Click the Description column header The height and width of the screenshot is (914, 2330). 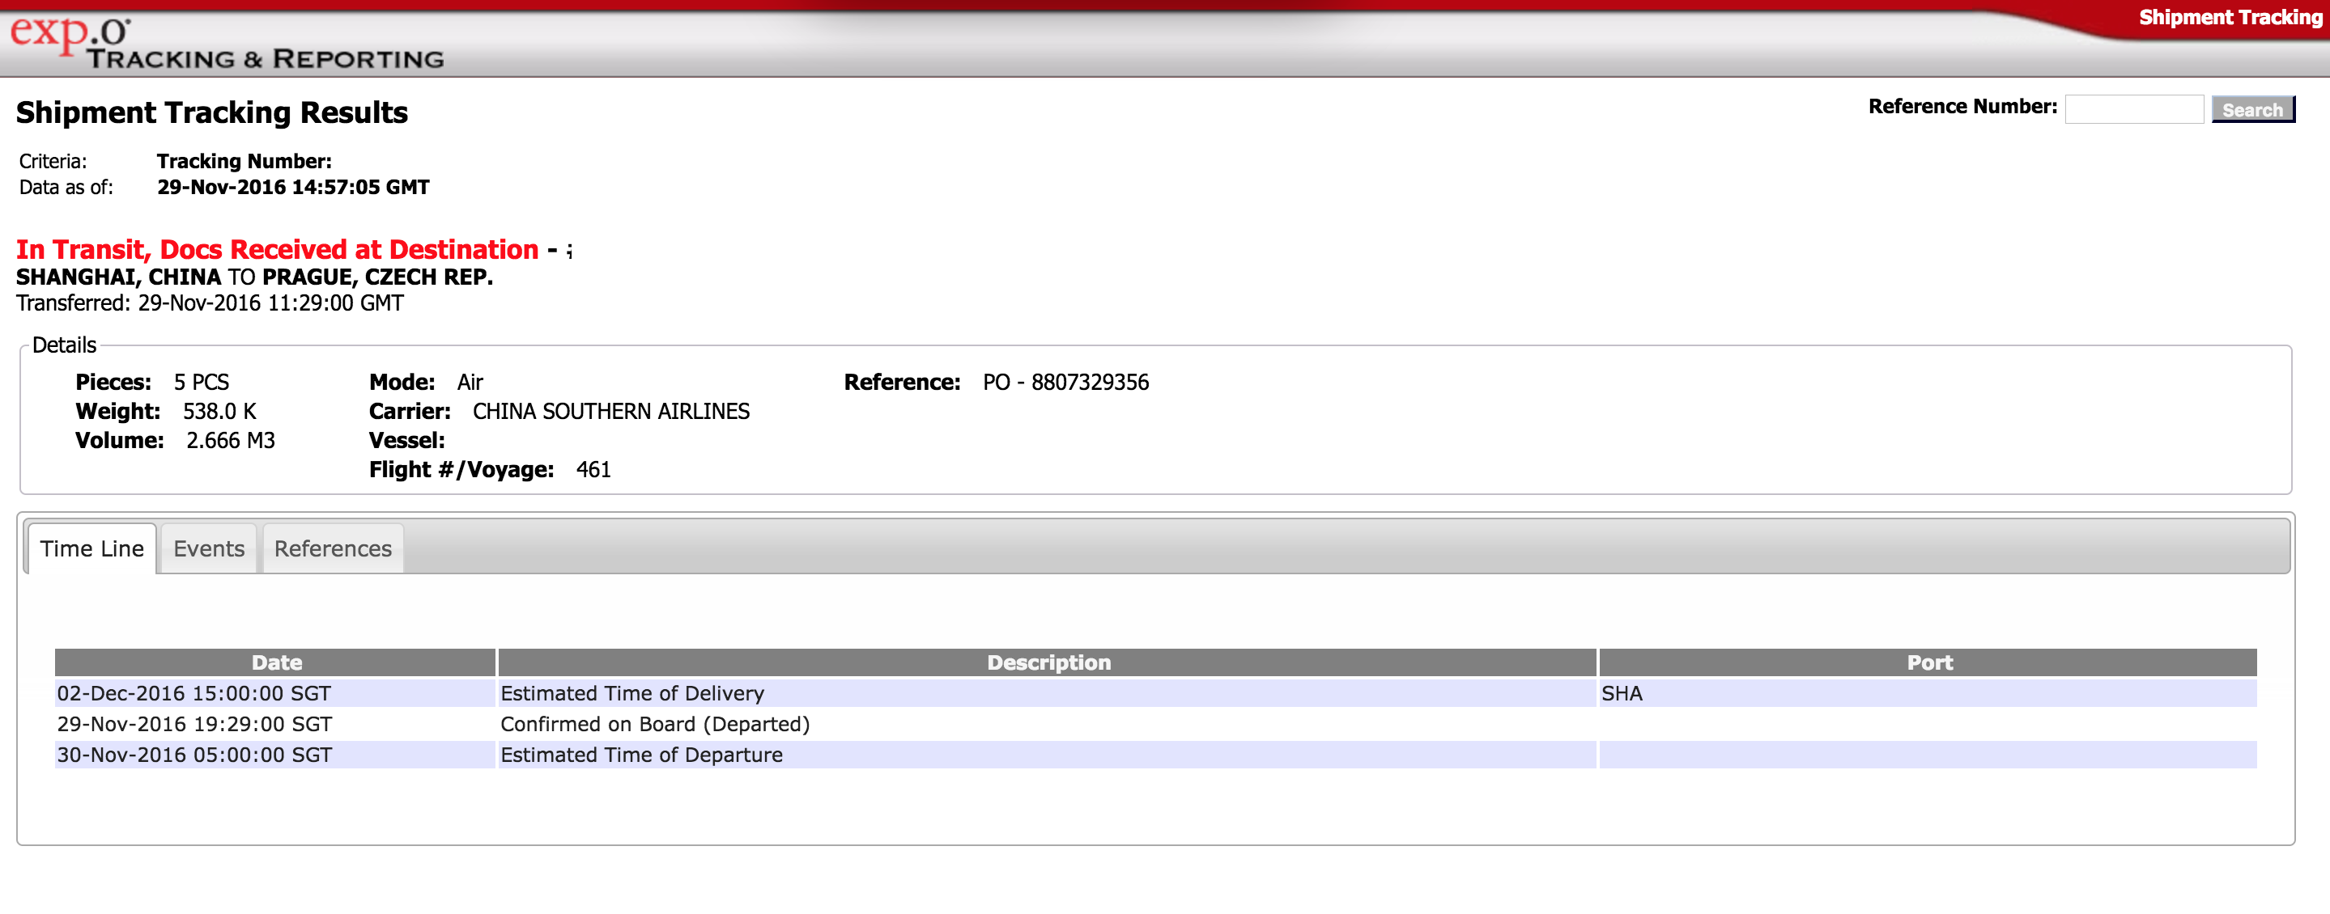click(x=1048, y=662)
